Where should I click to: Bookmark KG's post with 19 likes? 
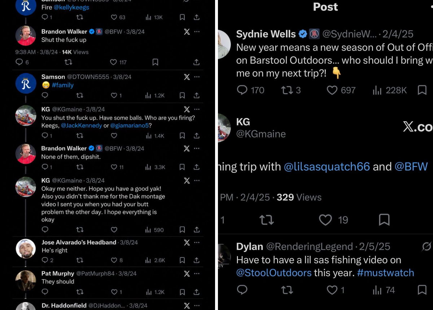pos(384,220)
